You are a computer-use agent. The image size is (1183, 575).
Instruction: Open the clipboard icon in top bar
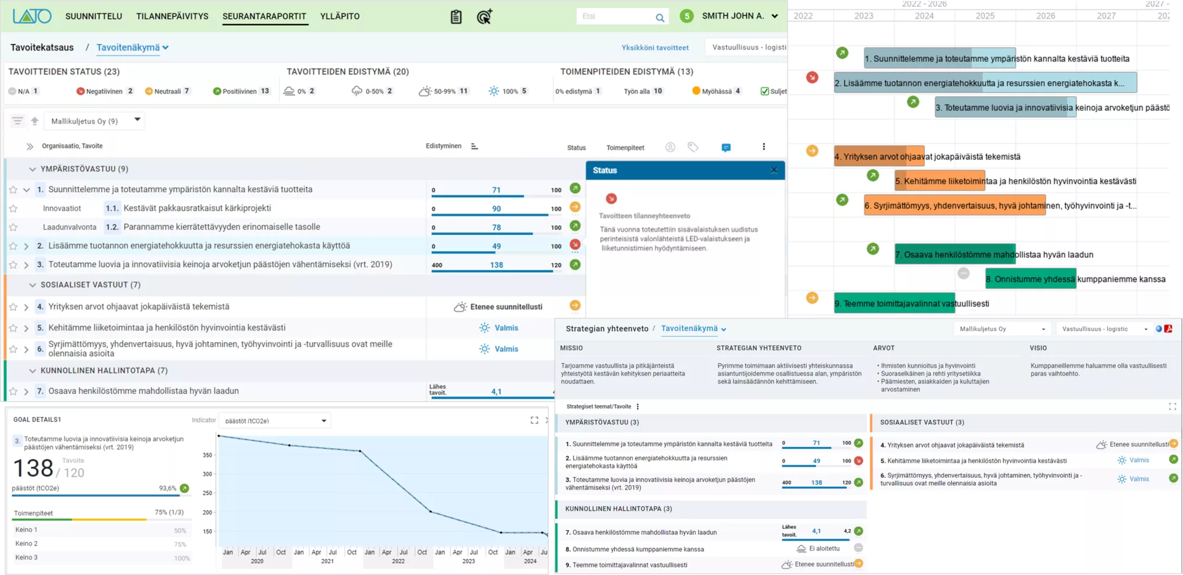coord(456,17)
